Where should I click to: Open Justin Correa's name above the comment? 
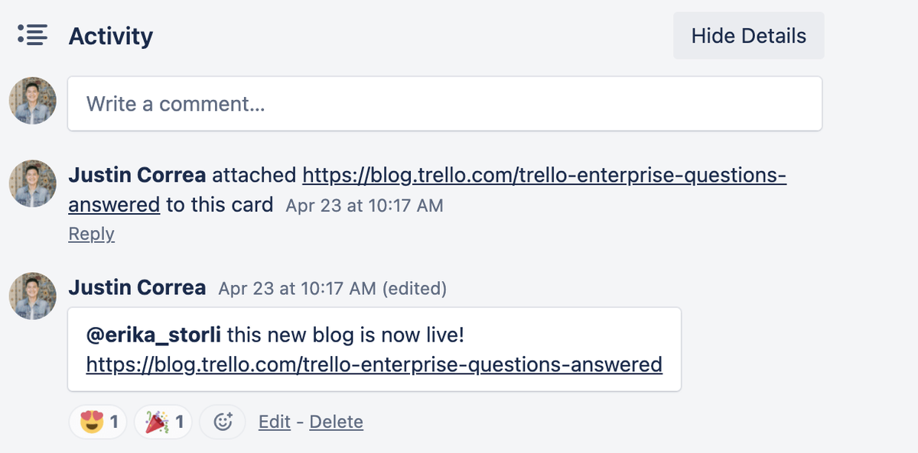click(137, 288)
